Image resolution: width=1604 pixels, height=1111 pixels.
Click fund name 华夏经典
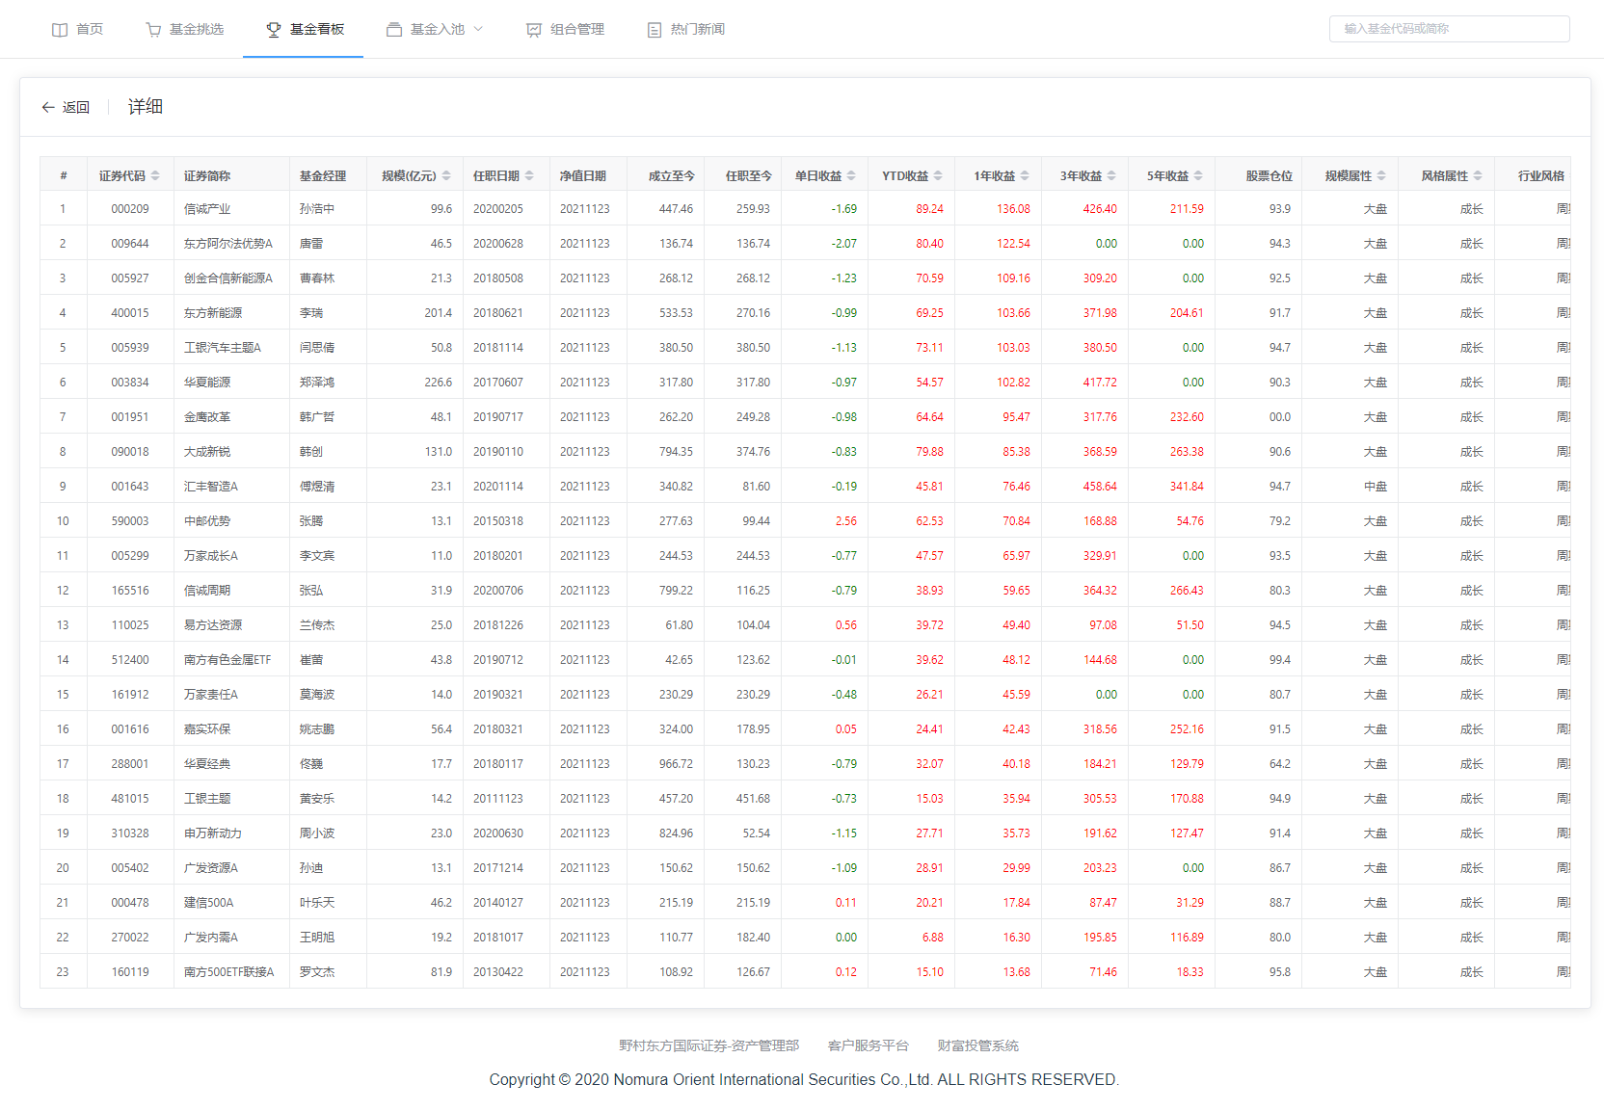coord(207,764)
